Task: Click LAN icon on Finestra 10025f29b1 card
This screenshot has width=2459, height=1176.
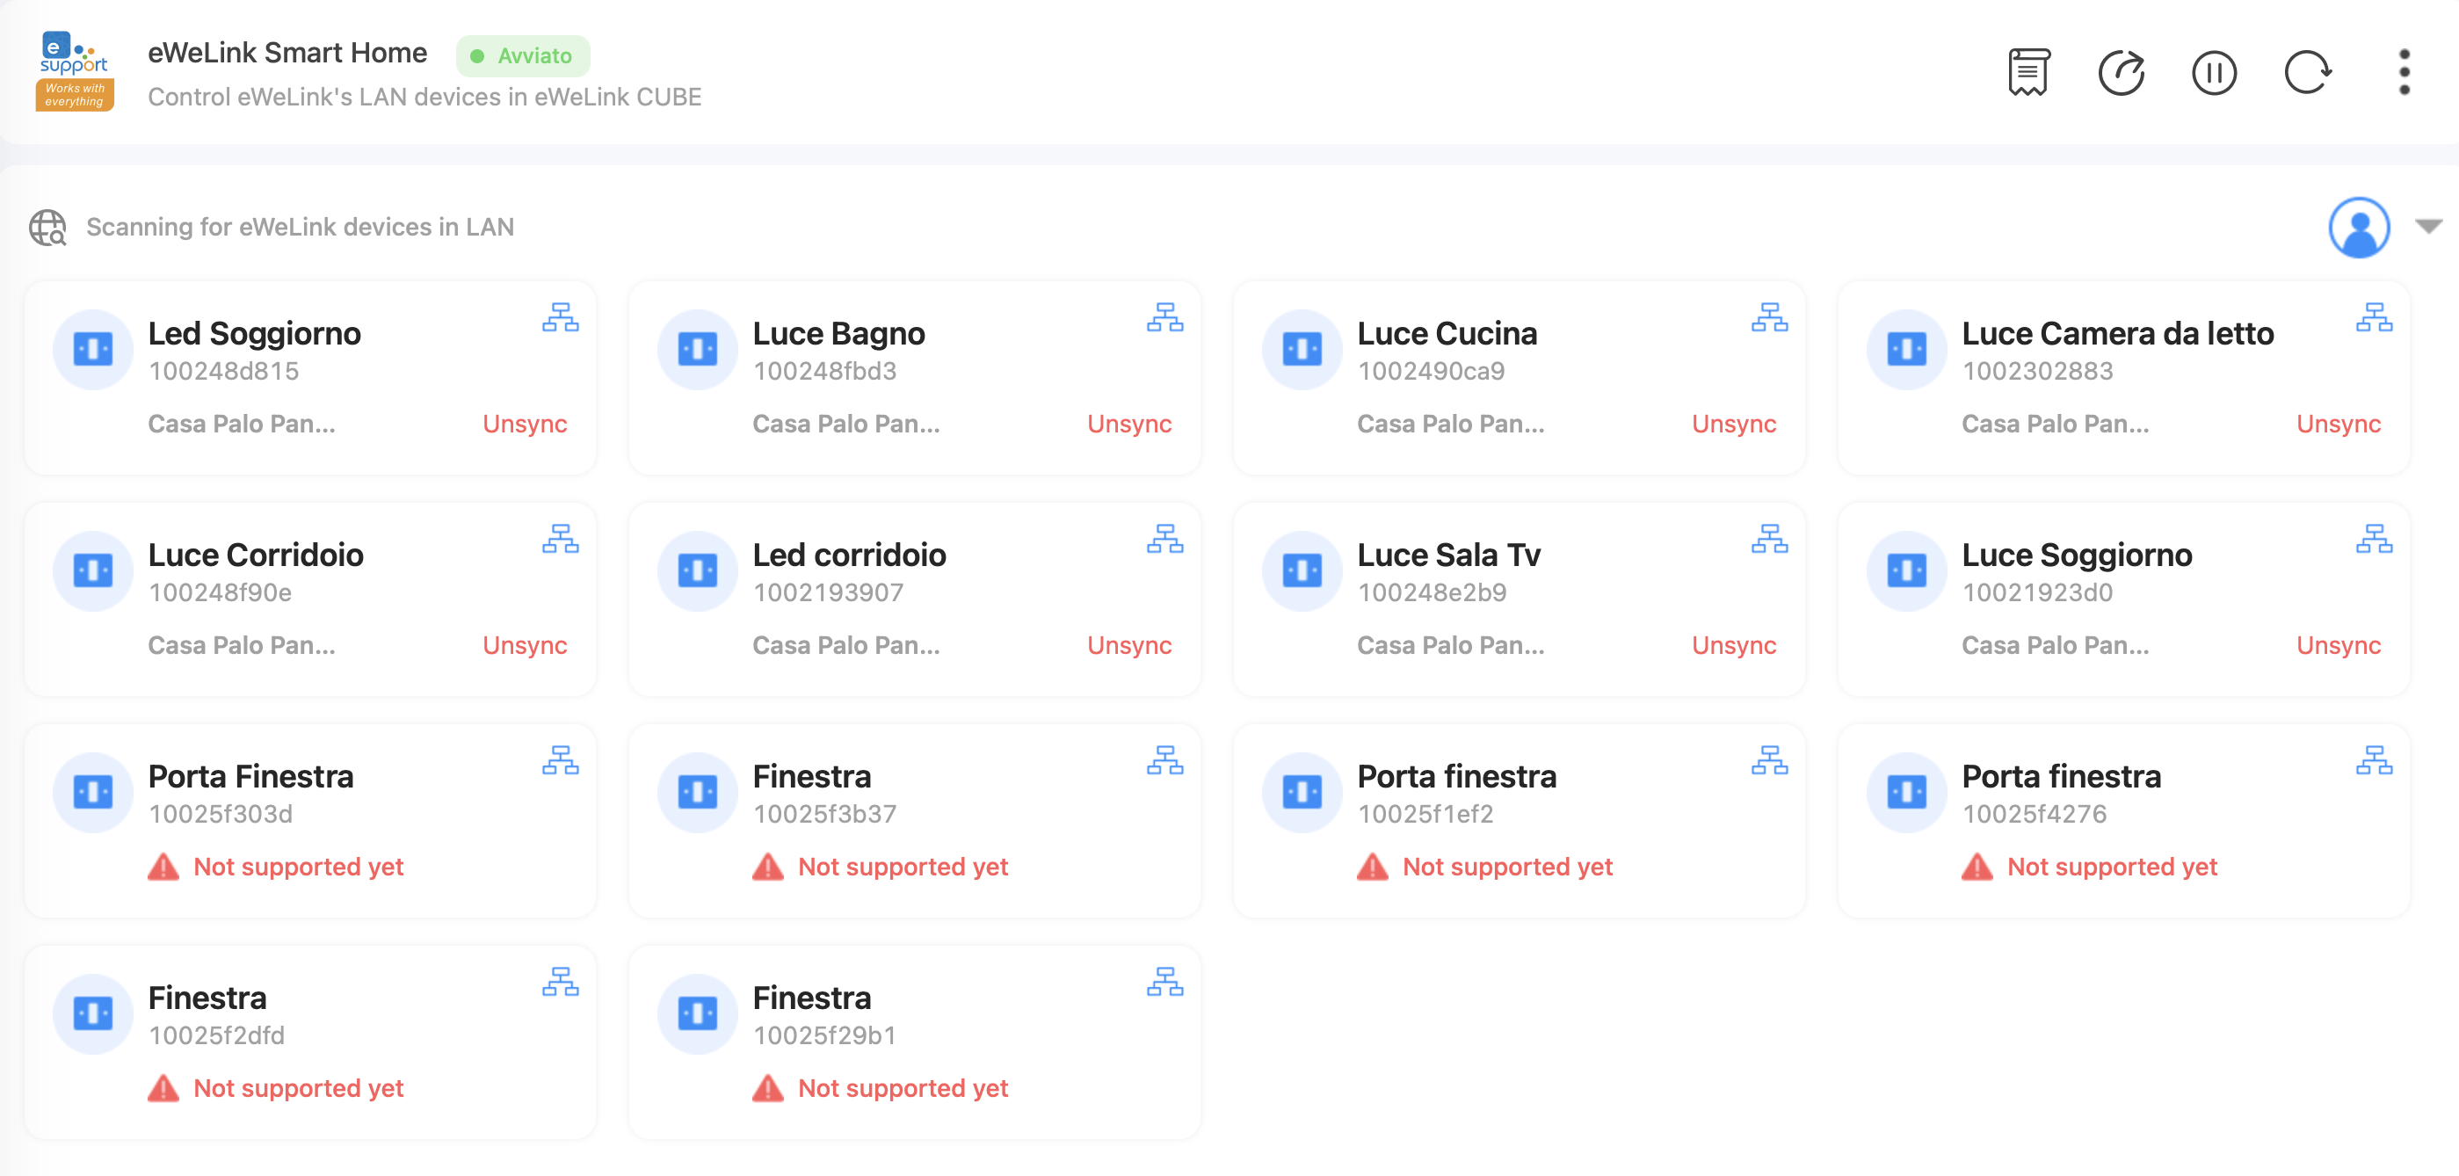Action: [x=1164, y=981]
